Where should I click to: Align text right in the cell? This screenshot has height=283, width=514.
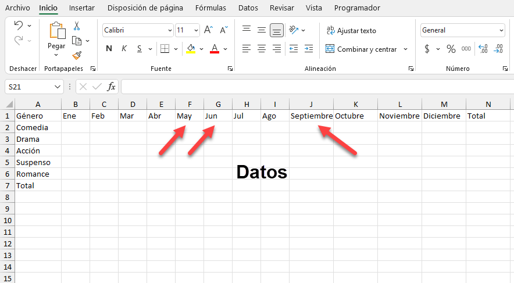[277, 49]
